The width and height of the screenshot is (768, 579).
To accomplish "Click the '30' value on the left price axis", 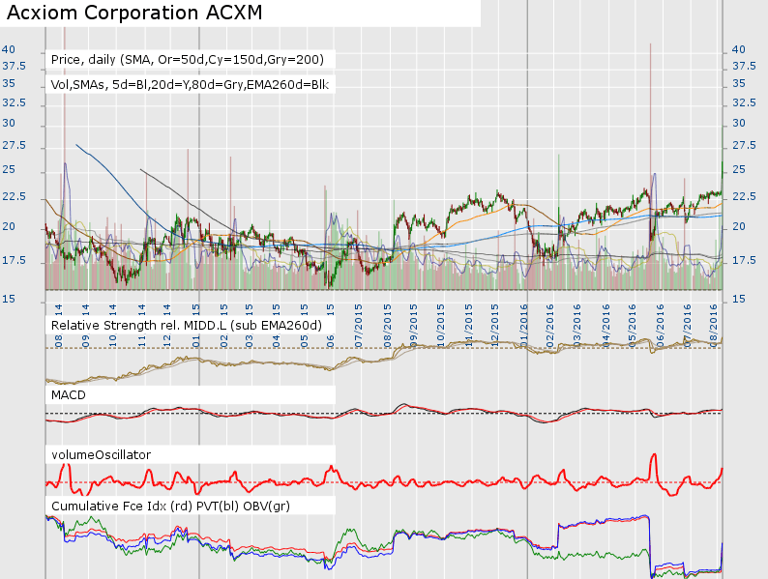I will click(9, 123).
